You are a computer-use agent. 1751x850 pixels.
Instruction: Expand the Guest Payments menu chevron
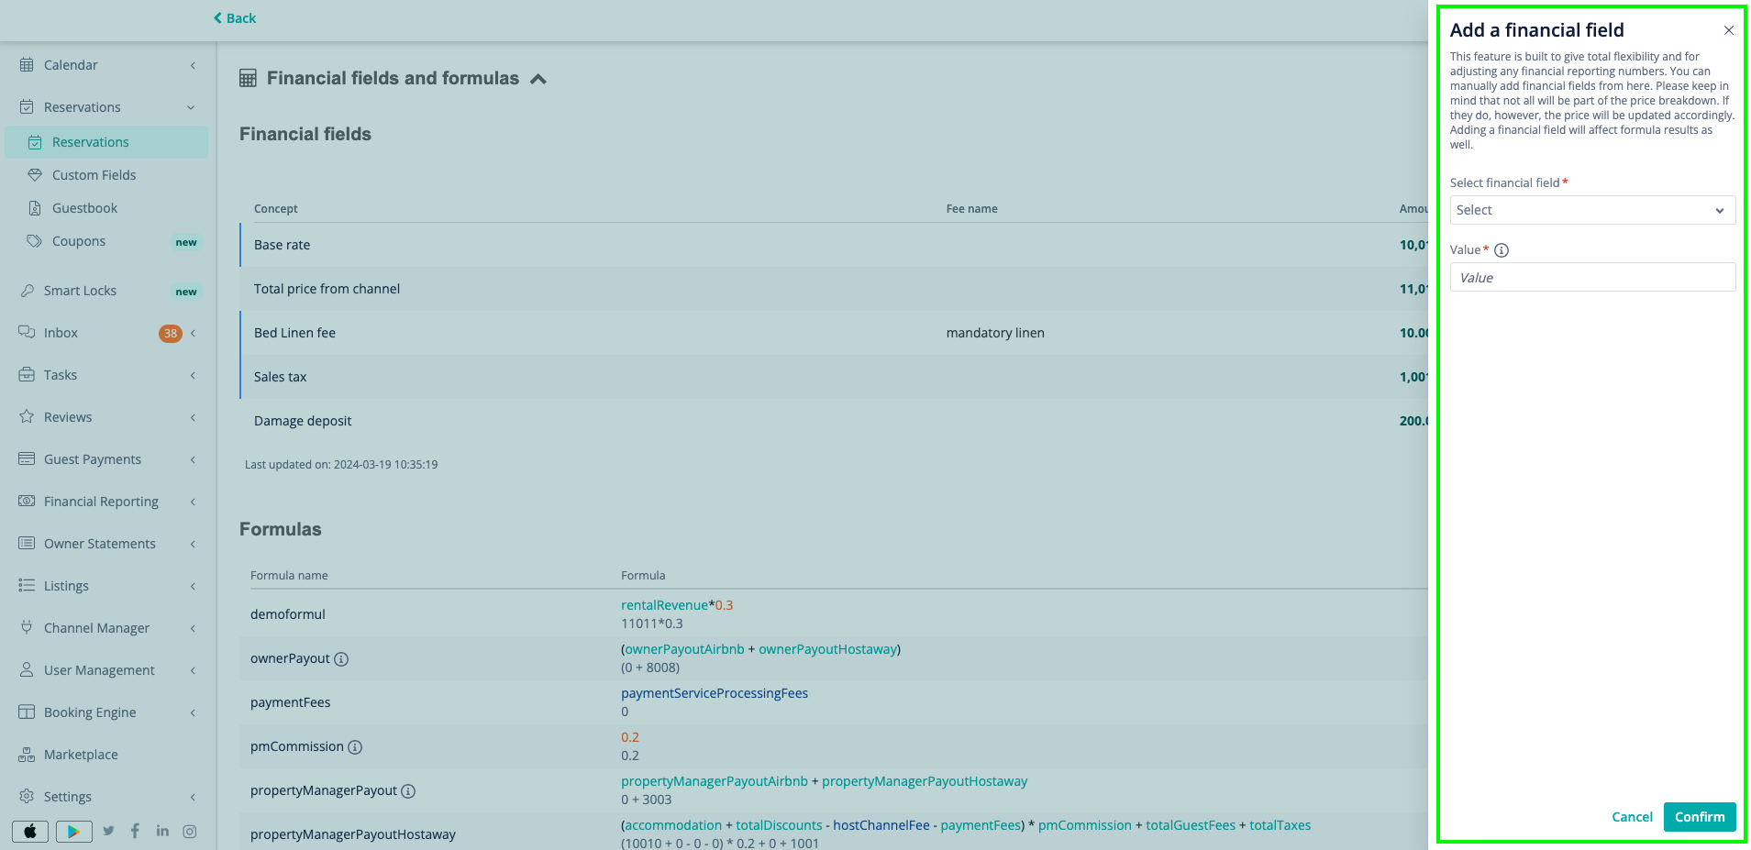[193, 459]
